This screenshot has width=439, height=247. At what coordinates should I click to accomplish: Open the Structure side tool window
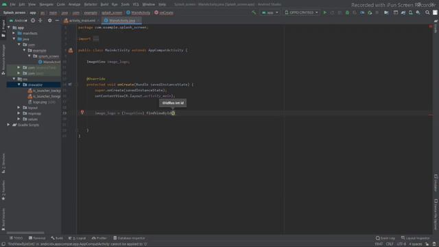click(3, 163)
